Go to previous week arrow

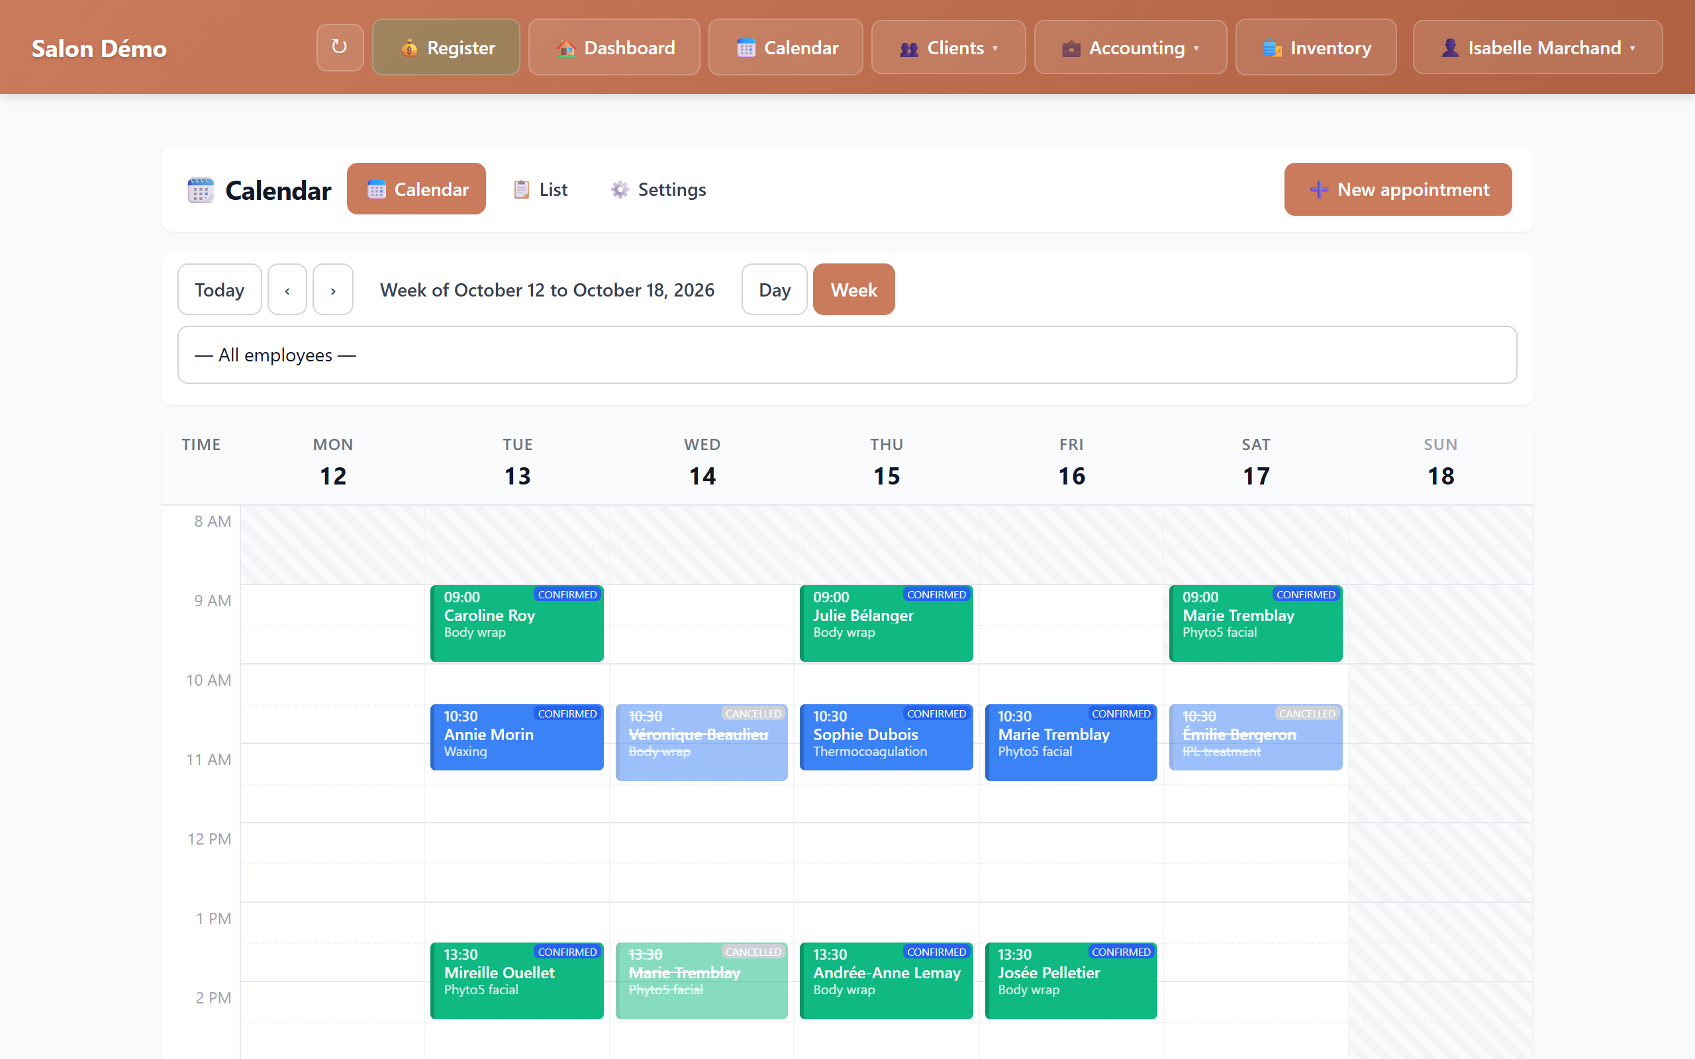287,289
